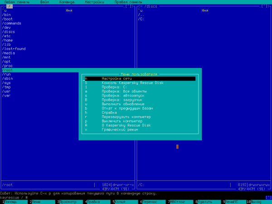Highlight the /usr directory entry

6,91
